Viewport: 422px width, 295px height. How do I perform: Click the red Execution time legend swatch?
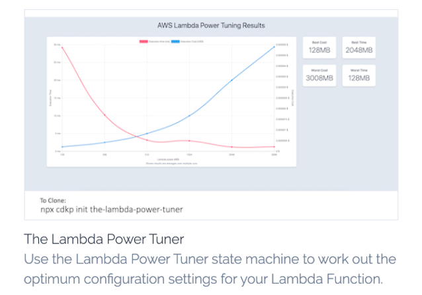(x=144, y=42)
